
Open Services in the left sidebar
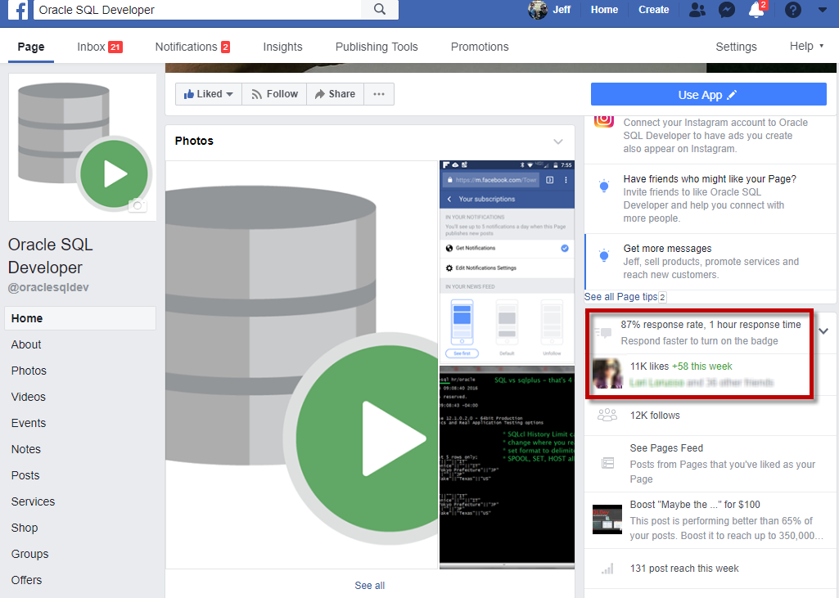(34, 501)
